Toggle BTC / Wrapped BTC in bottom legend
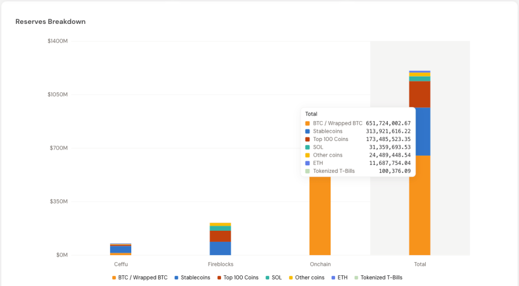Screen dimensions: 519x286 point(139,277)
